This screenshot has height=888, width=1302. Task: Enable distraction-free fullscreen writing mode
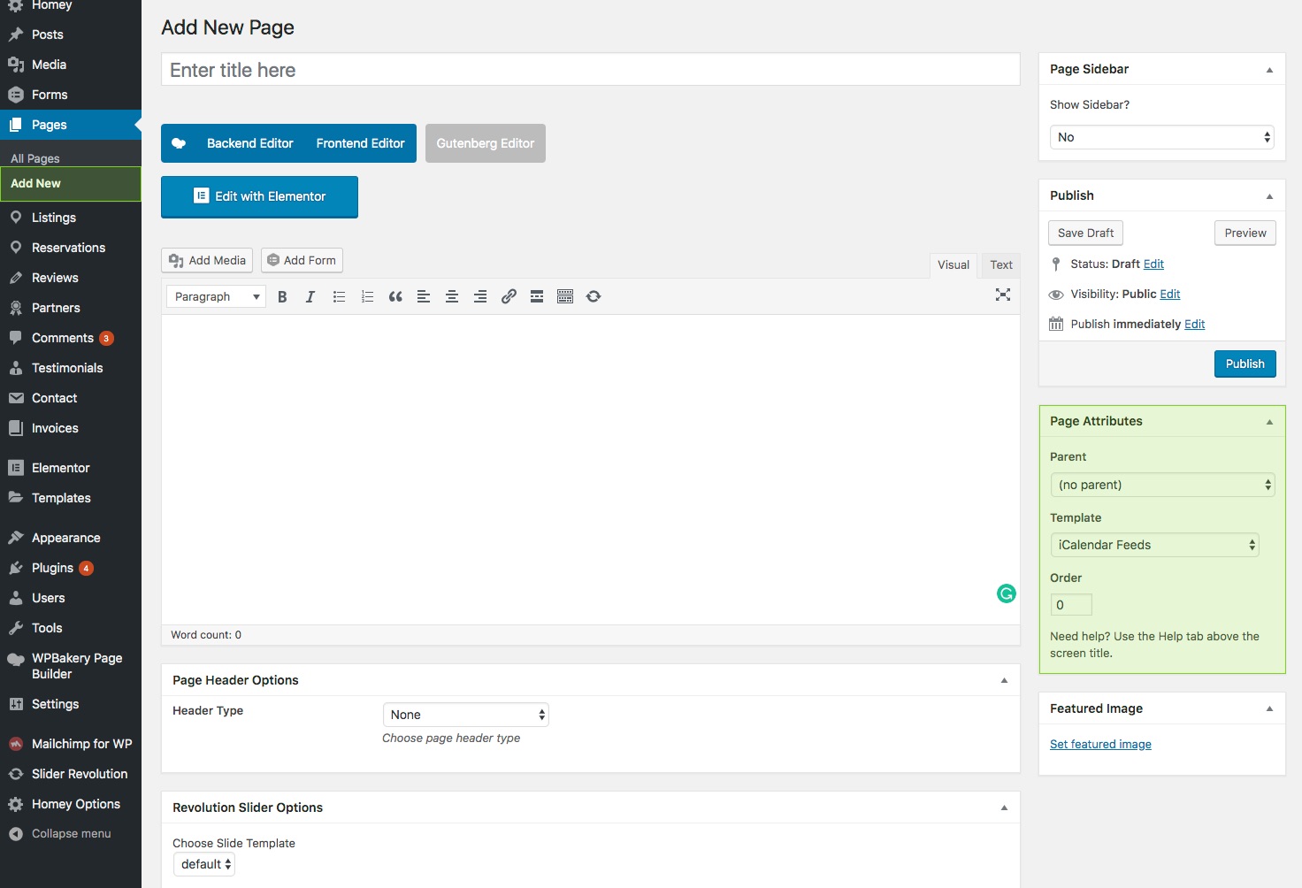(1003, 295)
